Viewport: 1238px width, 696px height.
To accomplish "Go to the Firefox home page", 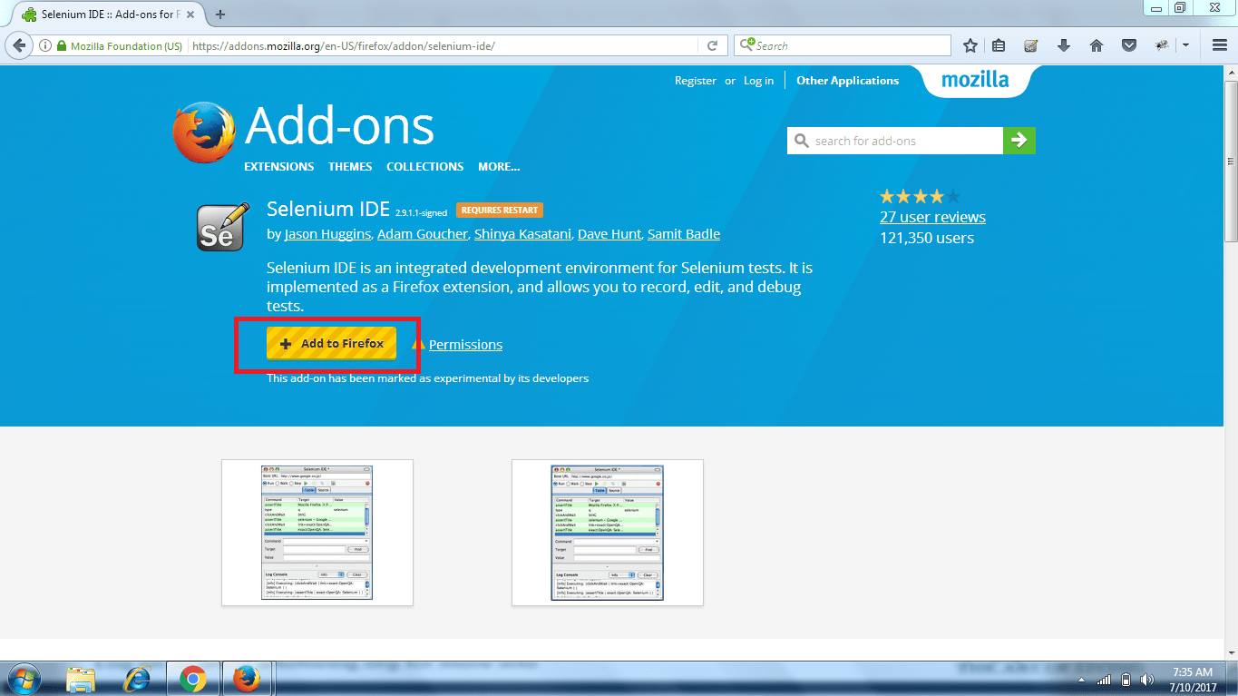I will click(x=1096, y=44).
